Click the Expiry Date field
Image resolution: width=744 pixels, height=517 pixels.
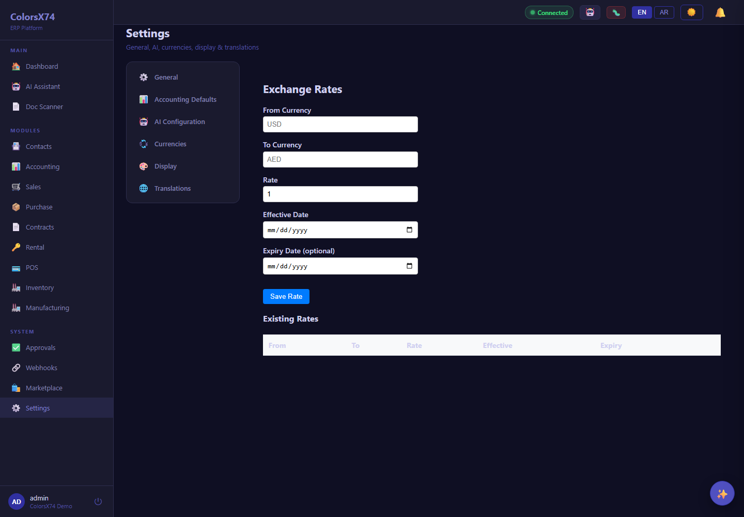tap(340, 266)
